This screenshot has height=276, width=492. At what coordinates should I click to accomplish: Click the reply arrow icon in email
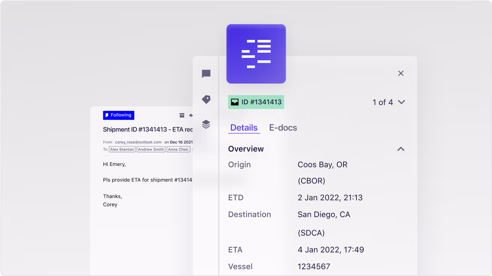point(191,115)
